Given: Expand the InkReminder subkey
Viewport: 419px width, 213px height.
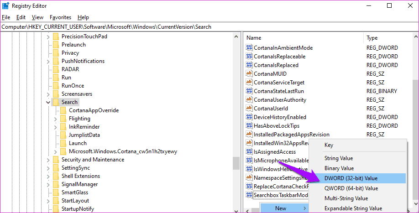Looking at the screenshot, I should click(55, 127).
